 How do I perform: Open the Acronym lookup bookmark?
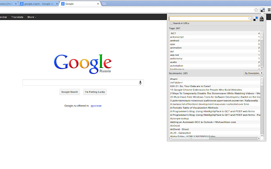[215, 119]
